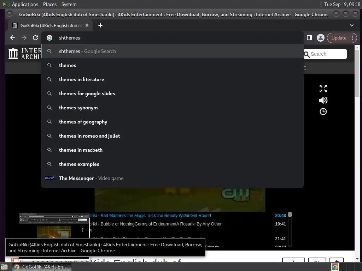Image resolution: width=362 pixels, height=271 pixels.
Task: Open the System menu
Action: click(69, 4)
